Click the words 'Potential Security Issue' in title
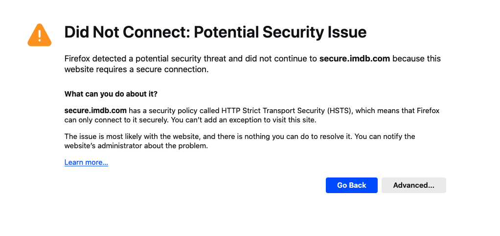Screen dimensions: 500x236 point(280,32)
